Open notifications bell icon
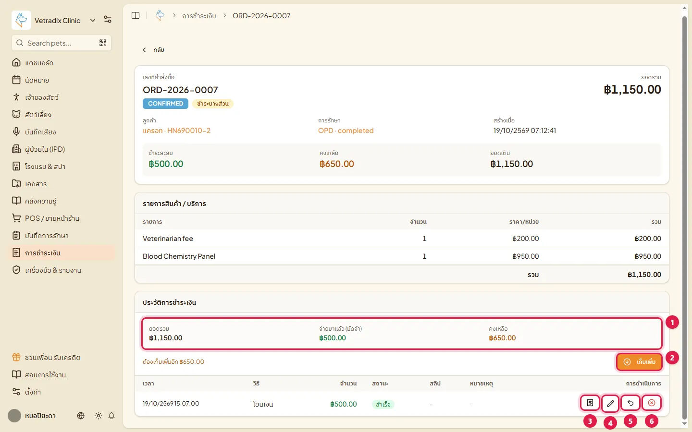Image resolution: width=692 pixels, height=432 pixels. pos(111,416)
